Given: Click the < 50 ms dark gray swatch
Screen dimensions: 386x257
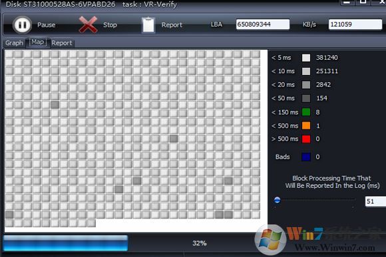Looking at the screenshot, I should click(306, 98).
